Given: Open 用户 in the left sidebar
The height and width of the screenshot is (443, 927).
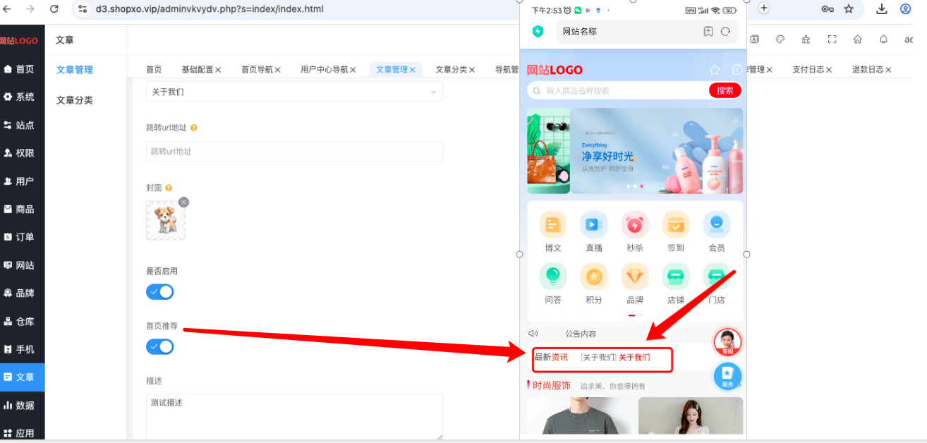Looking at the screenshot, I should (x=22, y=181).
